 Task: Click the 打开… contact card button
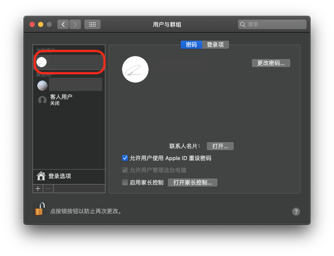(220, 146)
